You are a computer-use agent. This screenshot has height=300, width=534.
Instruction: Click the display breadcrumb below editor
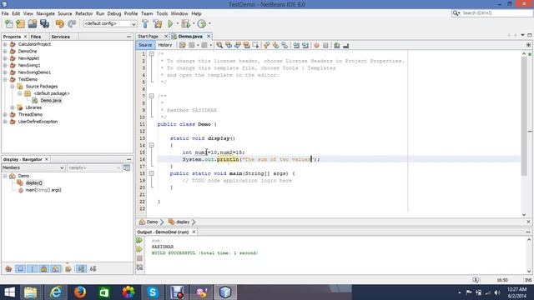[179, 222]
